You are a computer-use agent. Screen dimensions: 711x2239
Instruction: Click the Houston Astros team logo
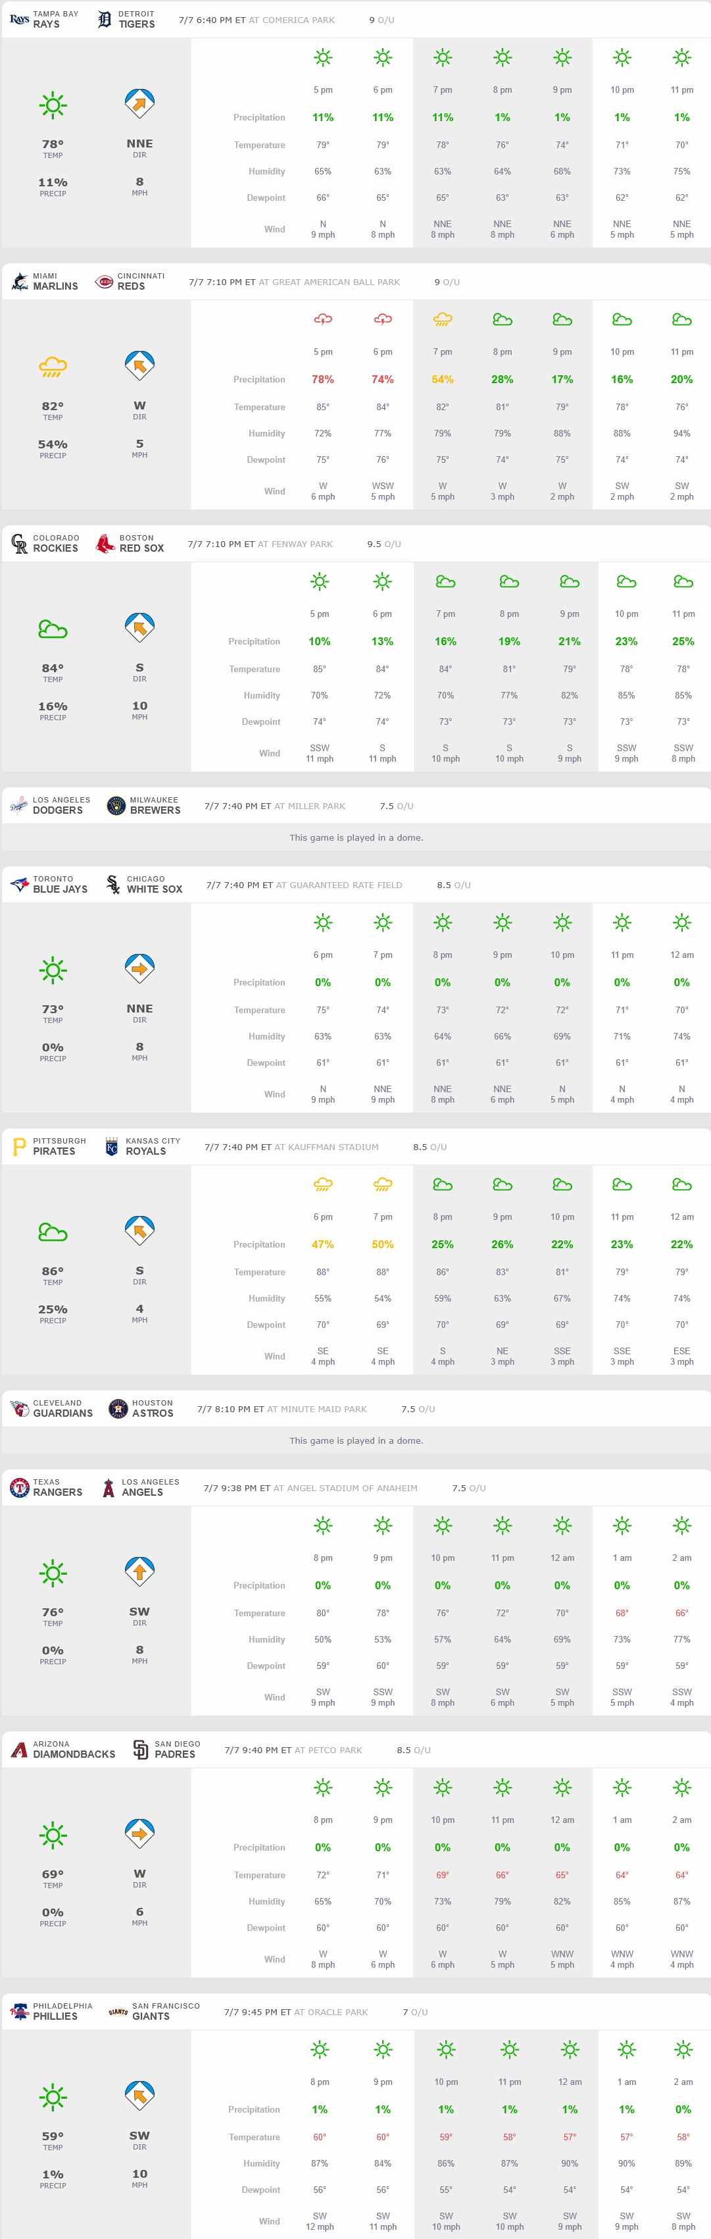coord(118,1409)
